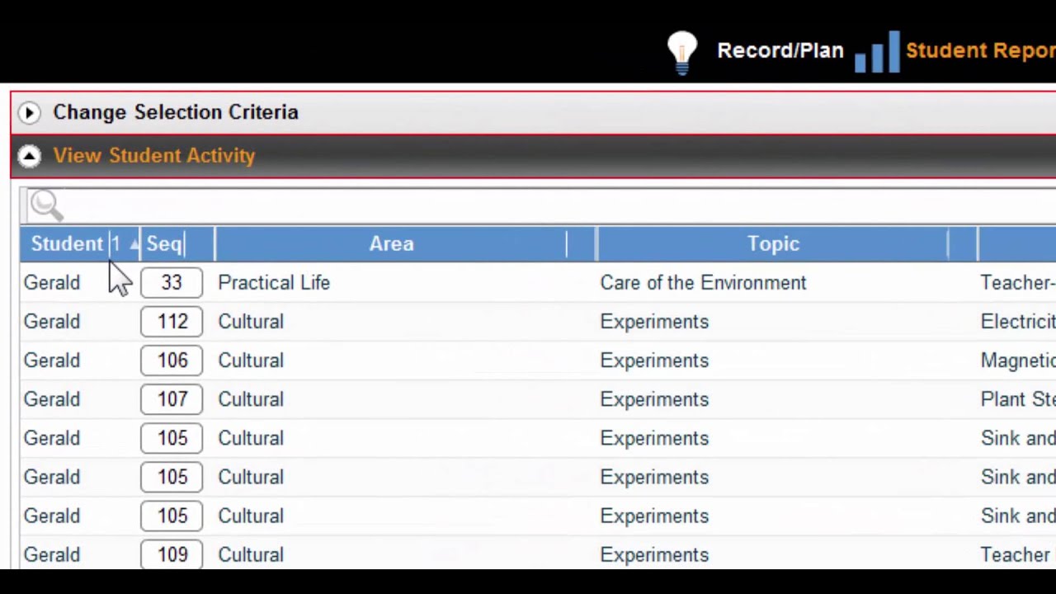The image size is (1056, 594).
Task: Click the Seq field showing 106
Action: coord(172,361)
